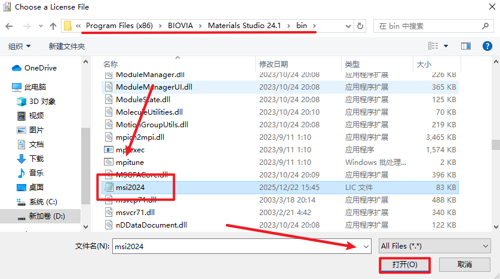This screenshot has width=500, height=279.
Task: Open the 音乐 music folder
Action: coord(36,173)
